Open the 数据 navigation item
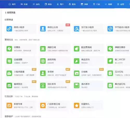Viewport: 130px width, 118px height. (x=108, y=4)
